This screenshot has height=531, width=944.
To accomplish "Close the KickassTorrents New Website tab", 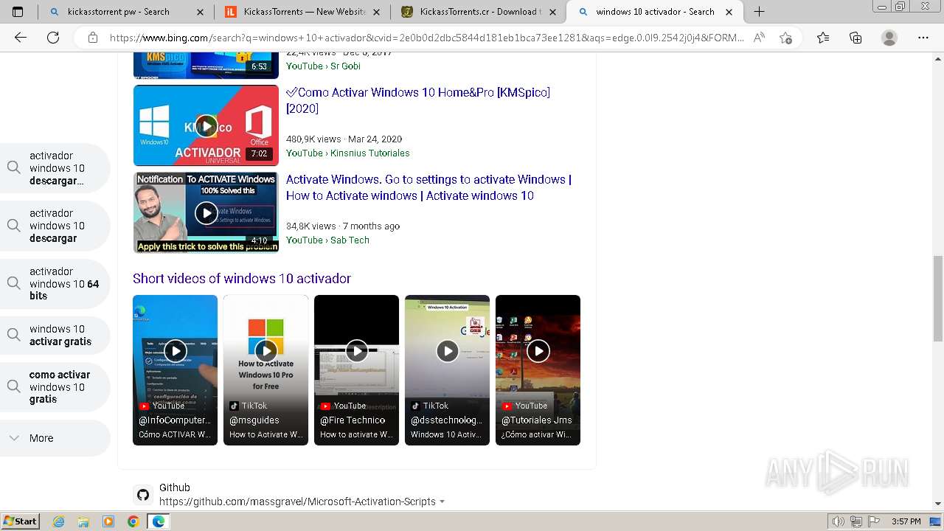I will coord(377,12).
